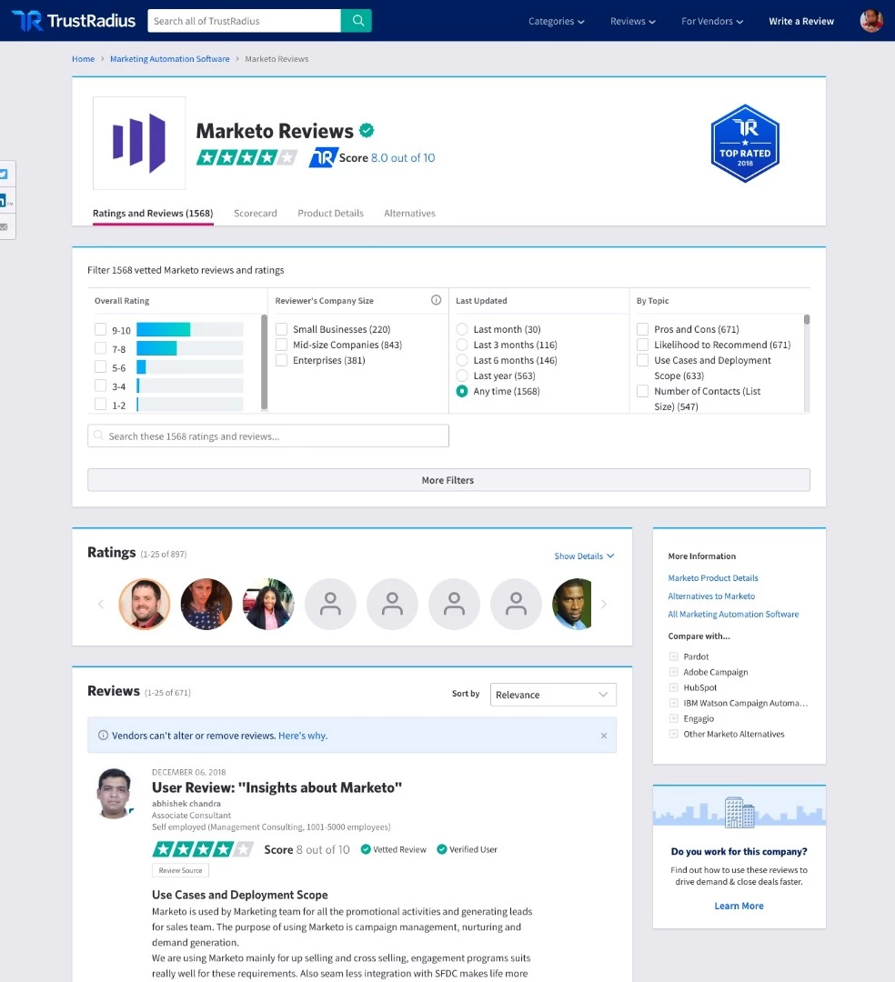Click the info icon in vendors notice
This screenshot has width=895, height=982.
[x=103, y=736]
